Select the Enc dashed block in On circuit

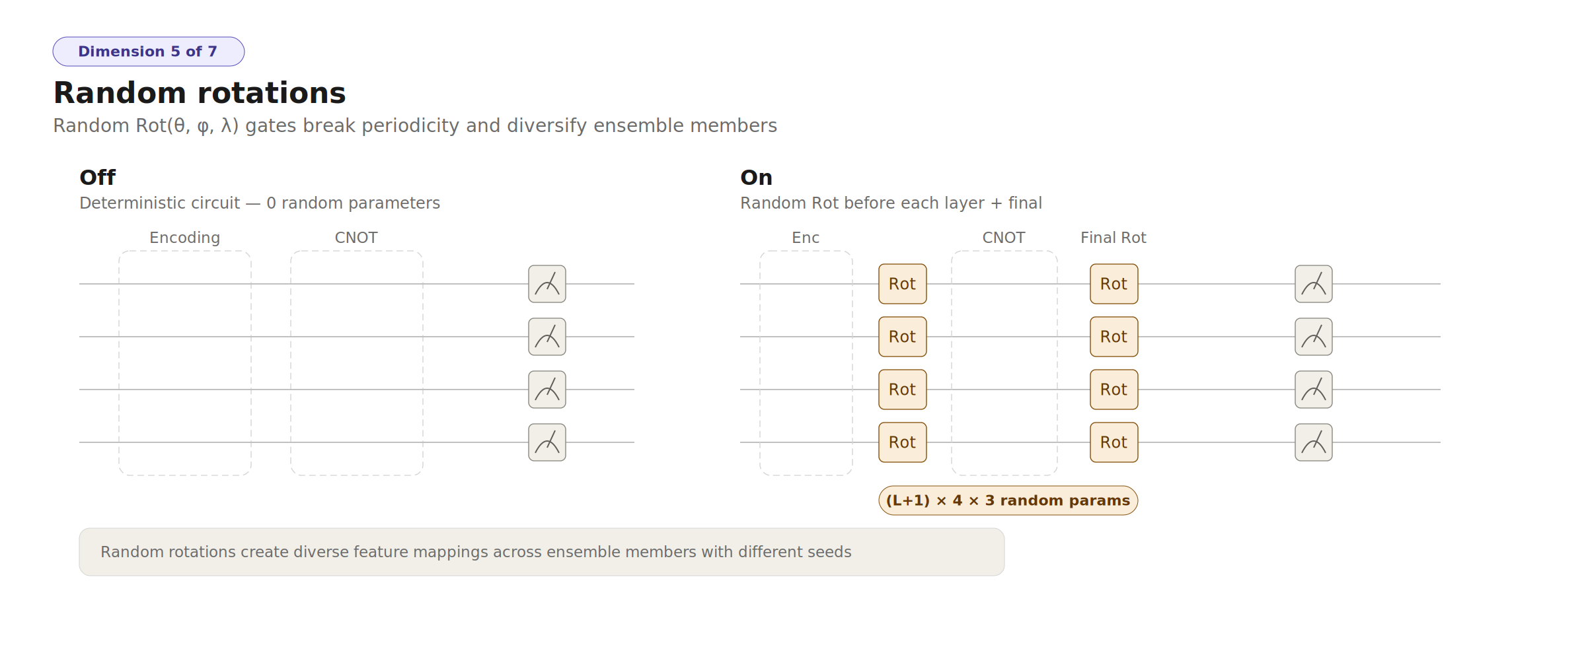point(806,363)
